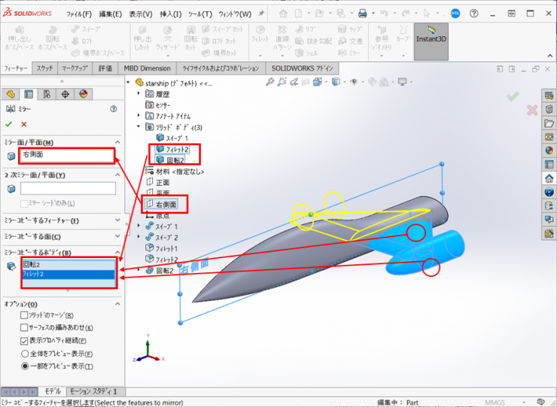Select the 全体をプレビュー表示 radio button
The height and width of the screenshot is (407, 557).
click(25, 354)
